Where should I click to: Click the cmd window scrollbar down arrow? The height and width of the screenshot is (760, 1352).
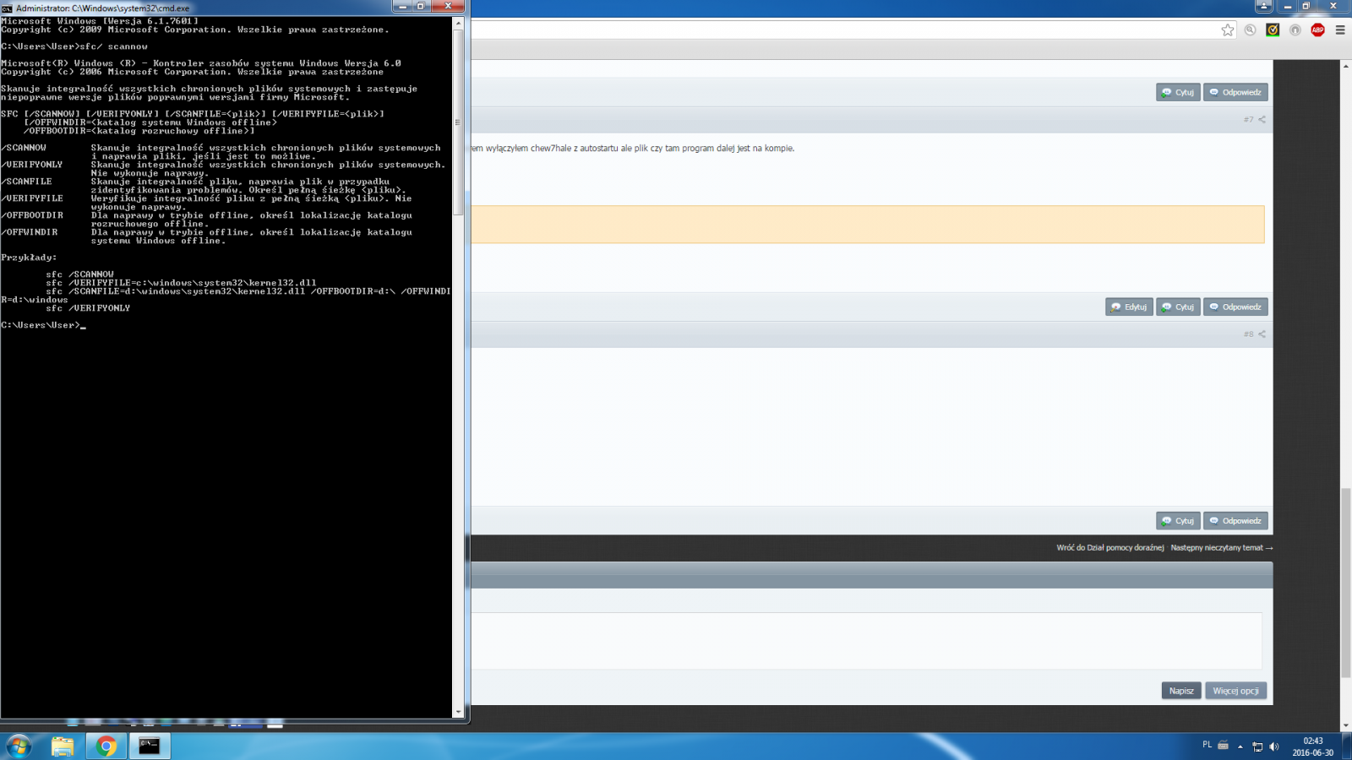coord(458,712)
